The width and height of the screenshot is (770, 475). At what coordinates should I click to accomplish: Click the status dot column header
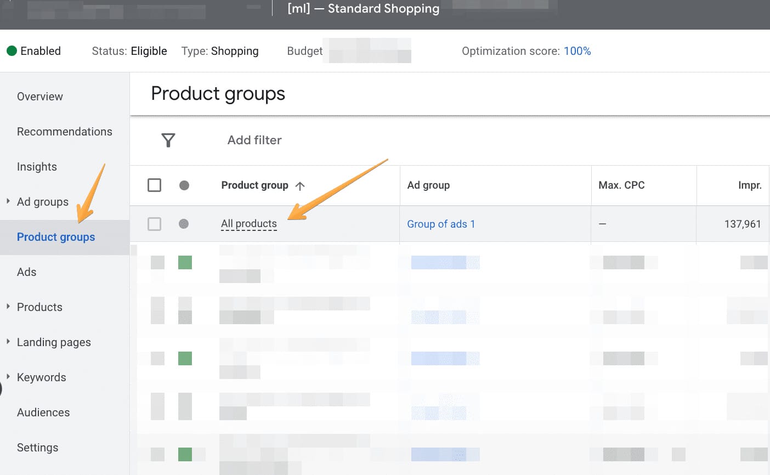[184, 185]
